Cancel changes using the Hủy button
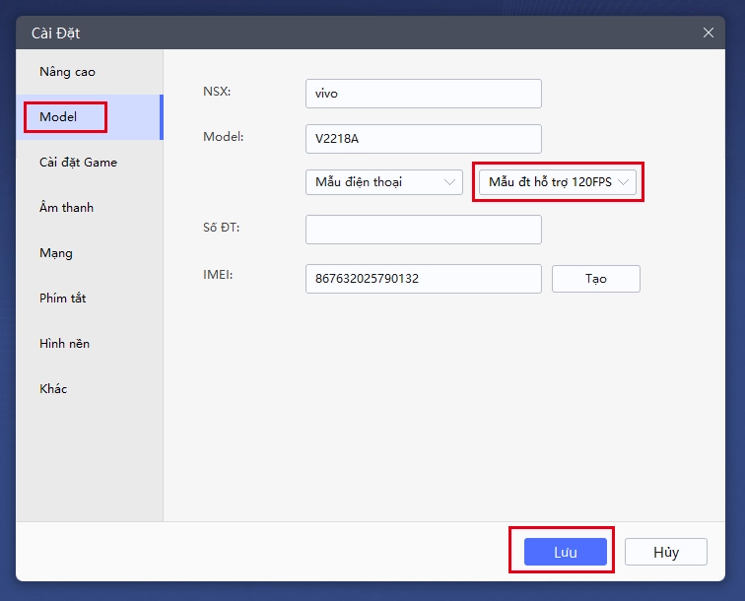The image size is (745, 601). [665, 552]
